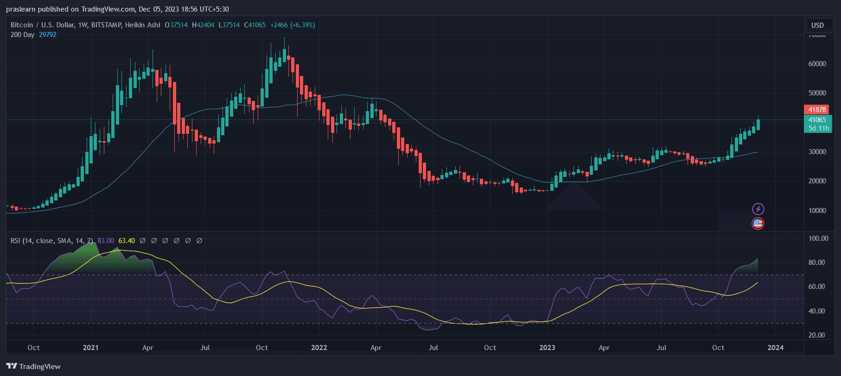Click the first ∅ symbol in RSI legend
Screen dimensions: 841x376
(142, 241)
